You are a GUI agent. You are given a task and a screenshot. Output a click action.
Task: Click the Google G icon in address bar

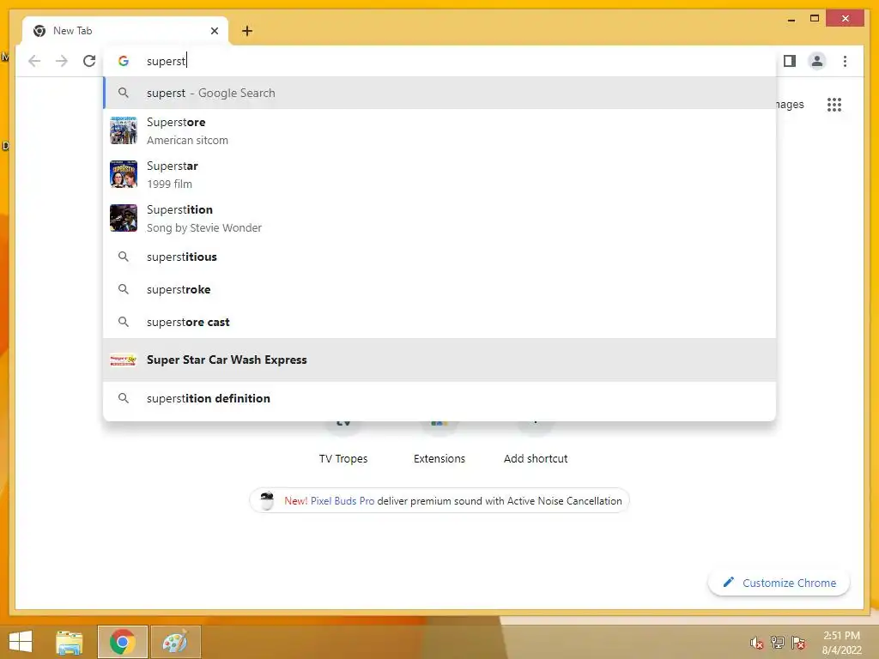[124, 61]
